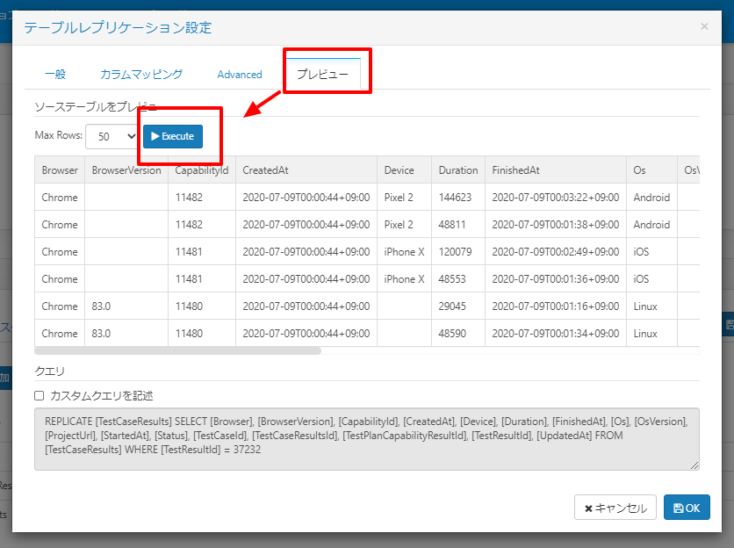The image size is (734, 548).
Task: Run the preview with the Execute button
Action: tap(173, 136)
